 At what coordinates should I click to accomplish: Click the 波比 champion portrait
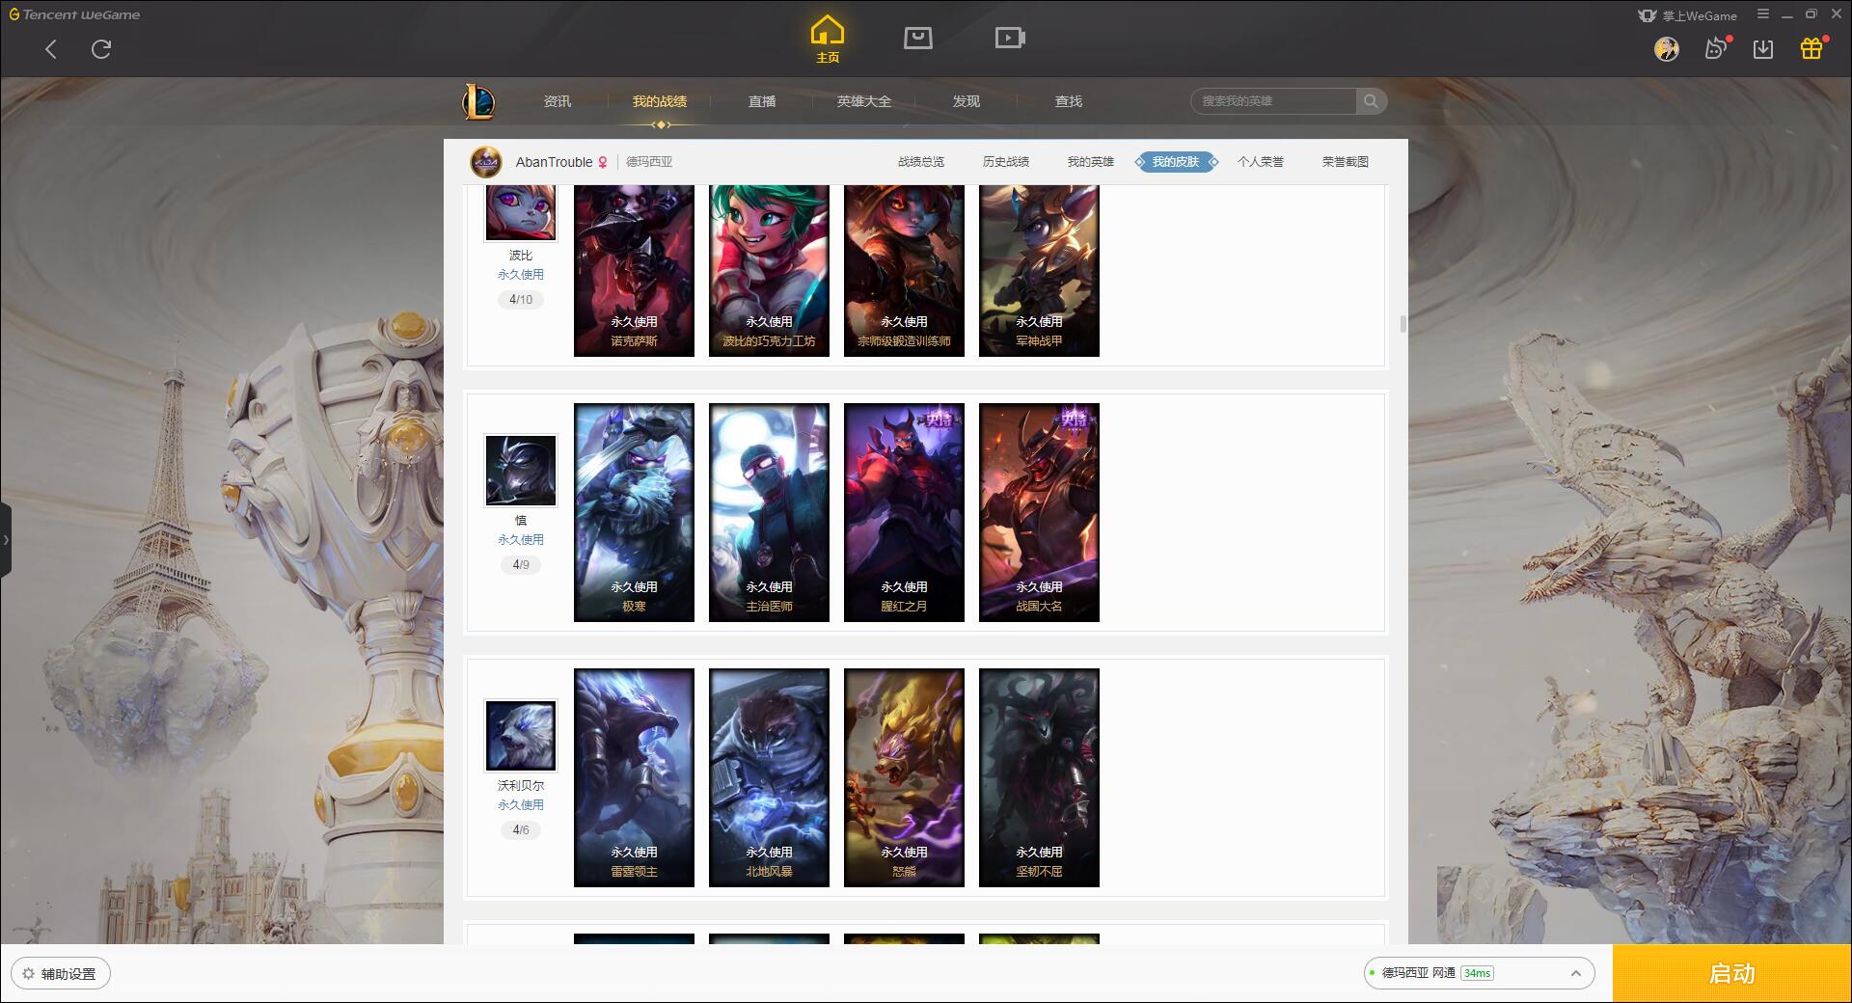pyautogui.click(x=520, y=212)
